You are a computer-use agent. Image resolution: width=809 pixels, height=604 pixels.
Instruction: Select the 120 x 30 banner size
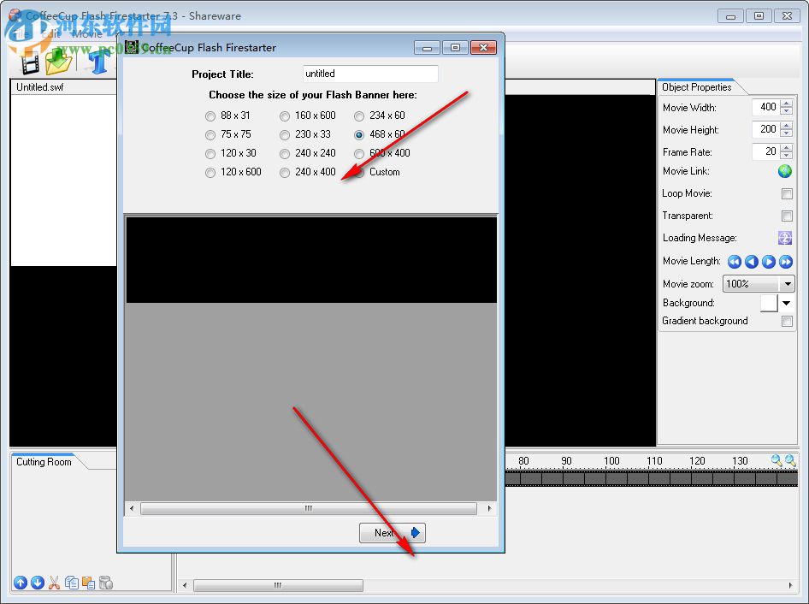point(210,154)
